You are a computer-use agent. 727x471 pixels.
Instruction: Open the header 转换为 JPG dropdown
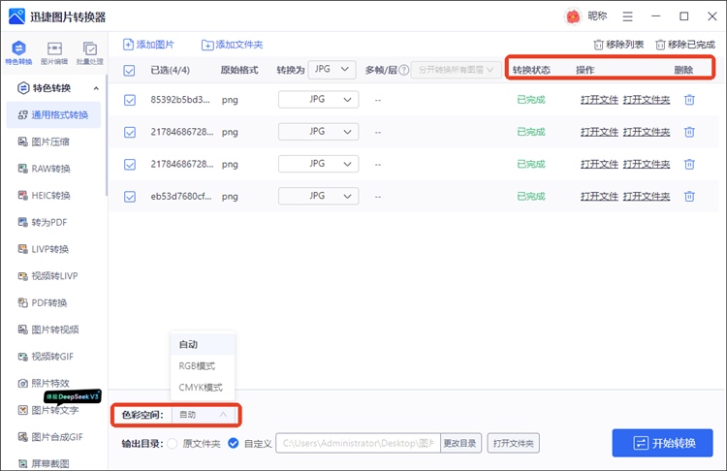pos(332,69)
